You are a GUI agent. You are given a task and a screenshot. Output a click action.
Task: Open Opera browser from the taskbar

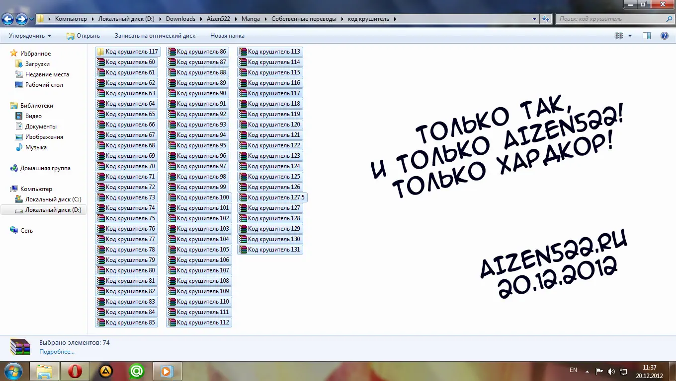coord(75,371)
